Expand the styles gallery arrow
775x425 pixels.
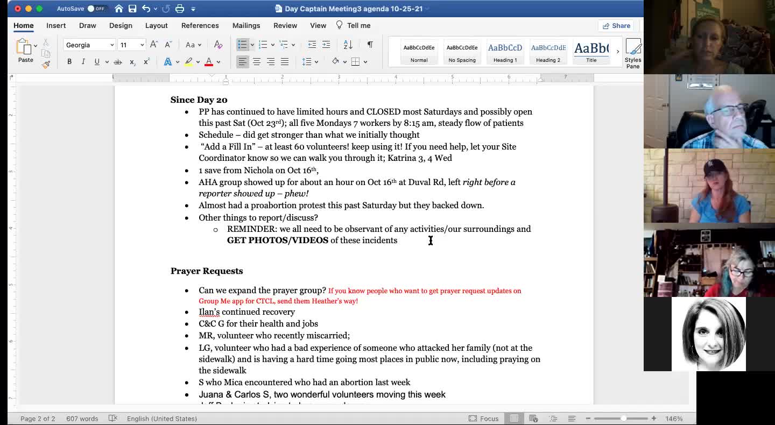[617, 52]
